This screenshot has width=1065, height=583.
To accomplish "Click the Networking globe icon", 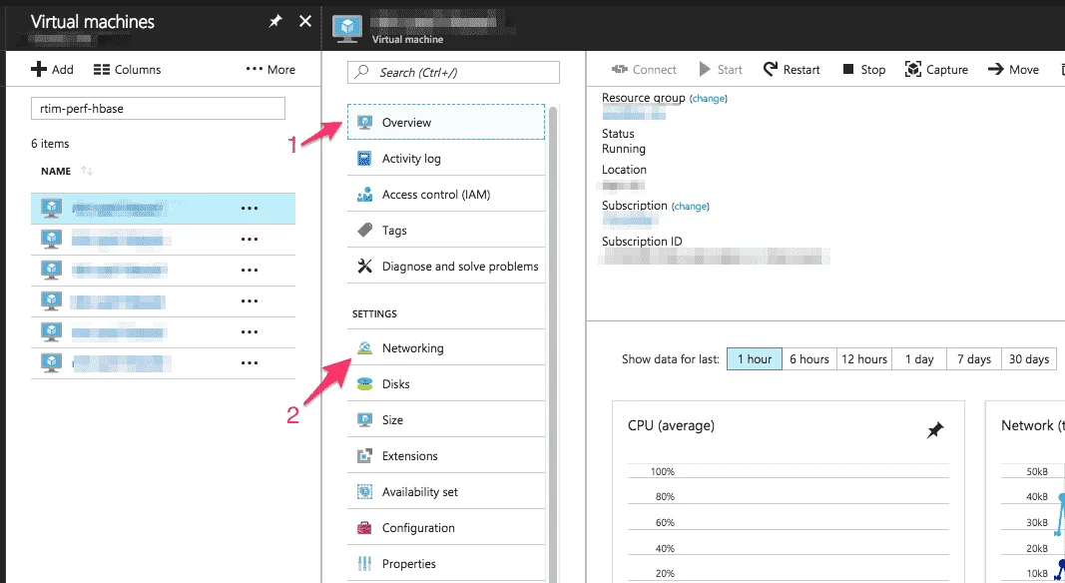I will [x=364, y=347].
